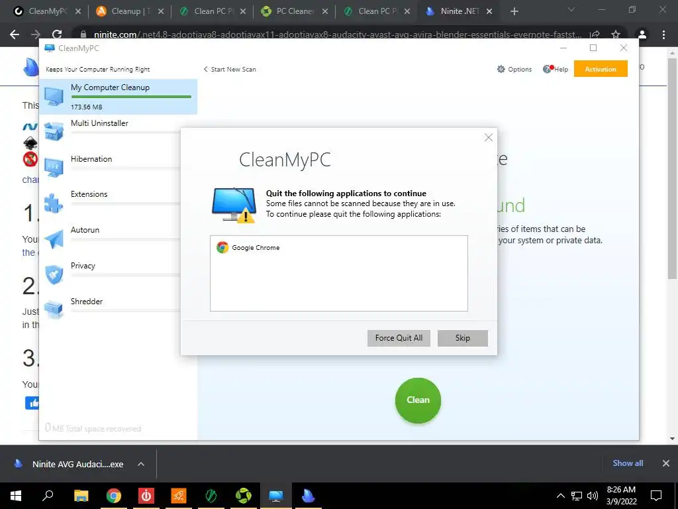This screenshot has height=509, width=678.
Task: Open Chrome profile icon
Action: [642, 34]
